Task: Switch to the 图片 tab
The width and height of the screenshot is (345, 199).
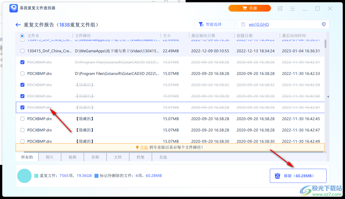Action: click(50, 157)
